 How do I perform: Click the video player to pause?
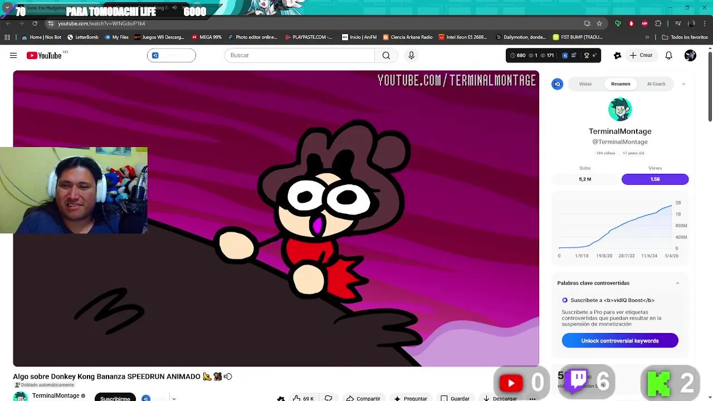pos(276,218)
